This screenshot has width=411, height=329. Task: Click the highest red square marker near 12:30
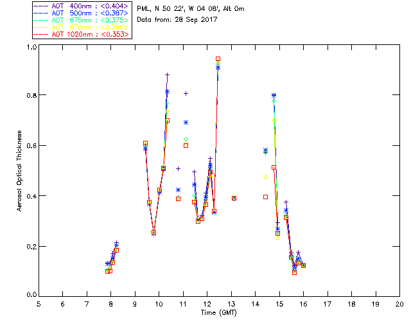tap(218, 58)
